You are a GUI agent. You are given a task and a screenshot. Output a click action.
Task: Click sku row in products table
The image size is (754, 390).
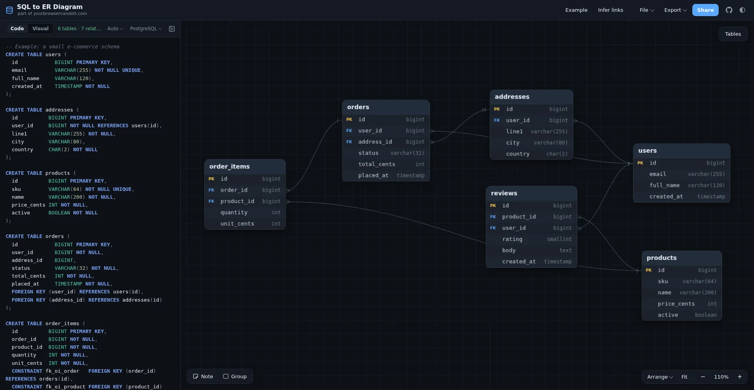pos(682,281)
